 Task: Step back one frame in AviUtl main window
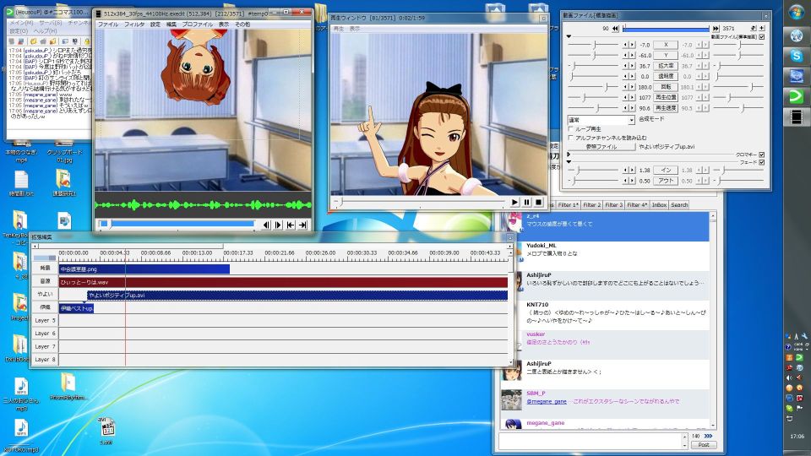pos(266,225)
